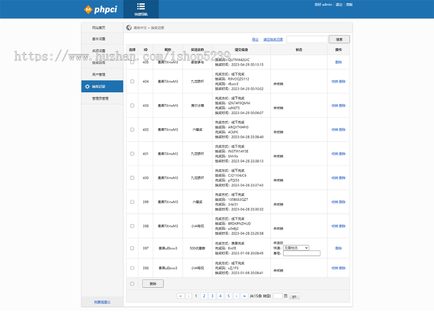Toggle the select-all checkbox beside bottom 删除 button
The image size is (434, 315).
[132, 284]
